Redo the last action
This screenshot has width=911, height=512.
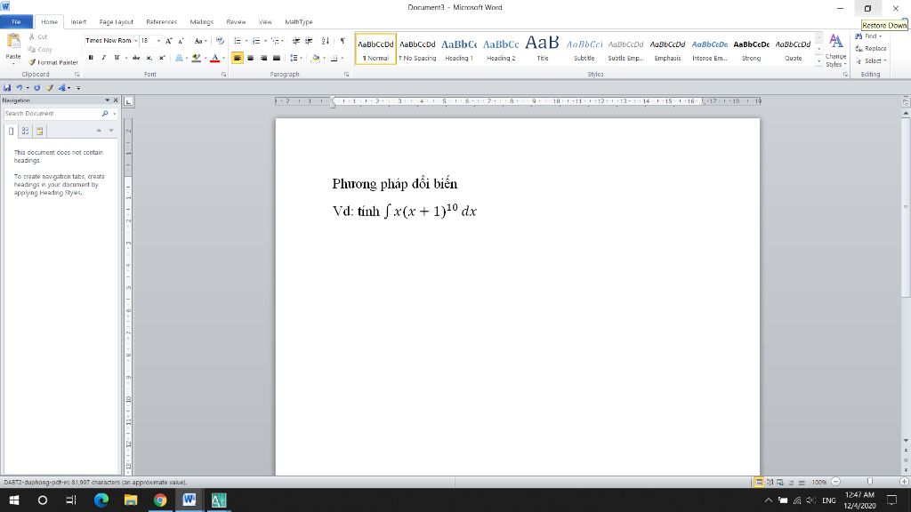pos(36,88)
